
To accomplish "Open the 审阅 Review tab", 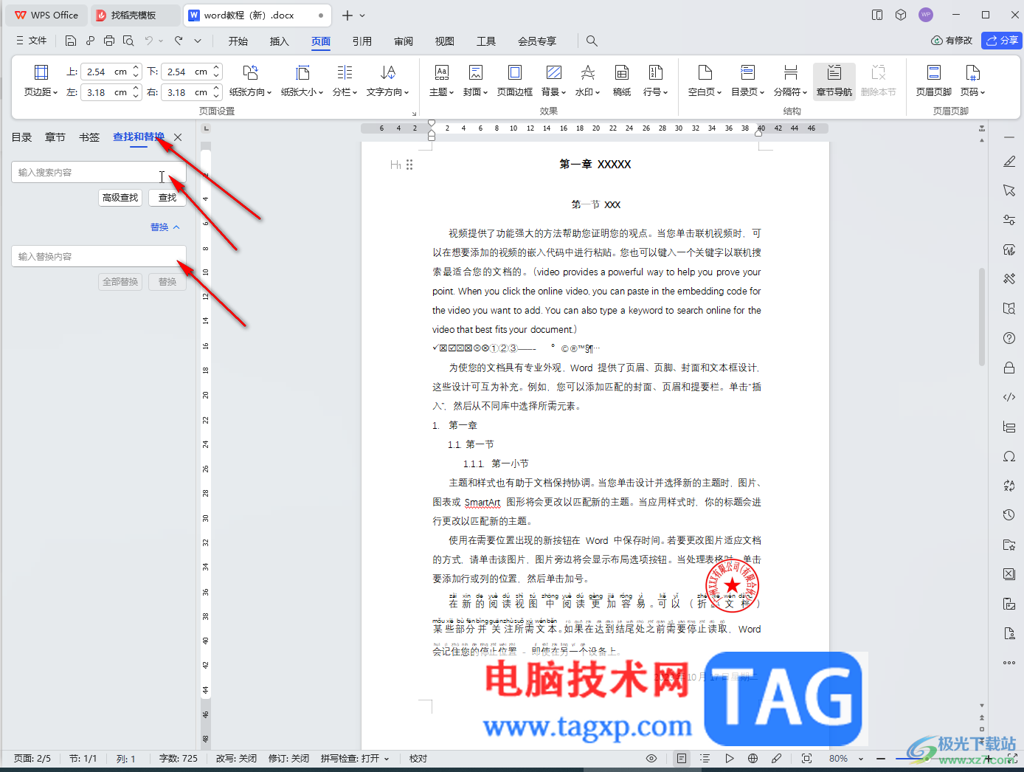I will [x=404, y=41].
